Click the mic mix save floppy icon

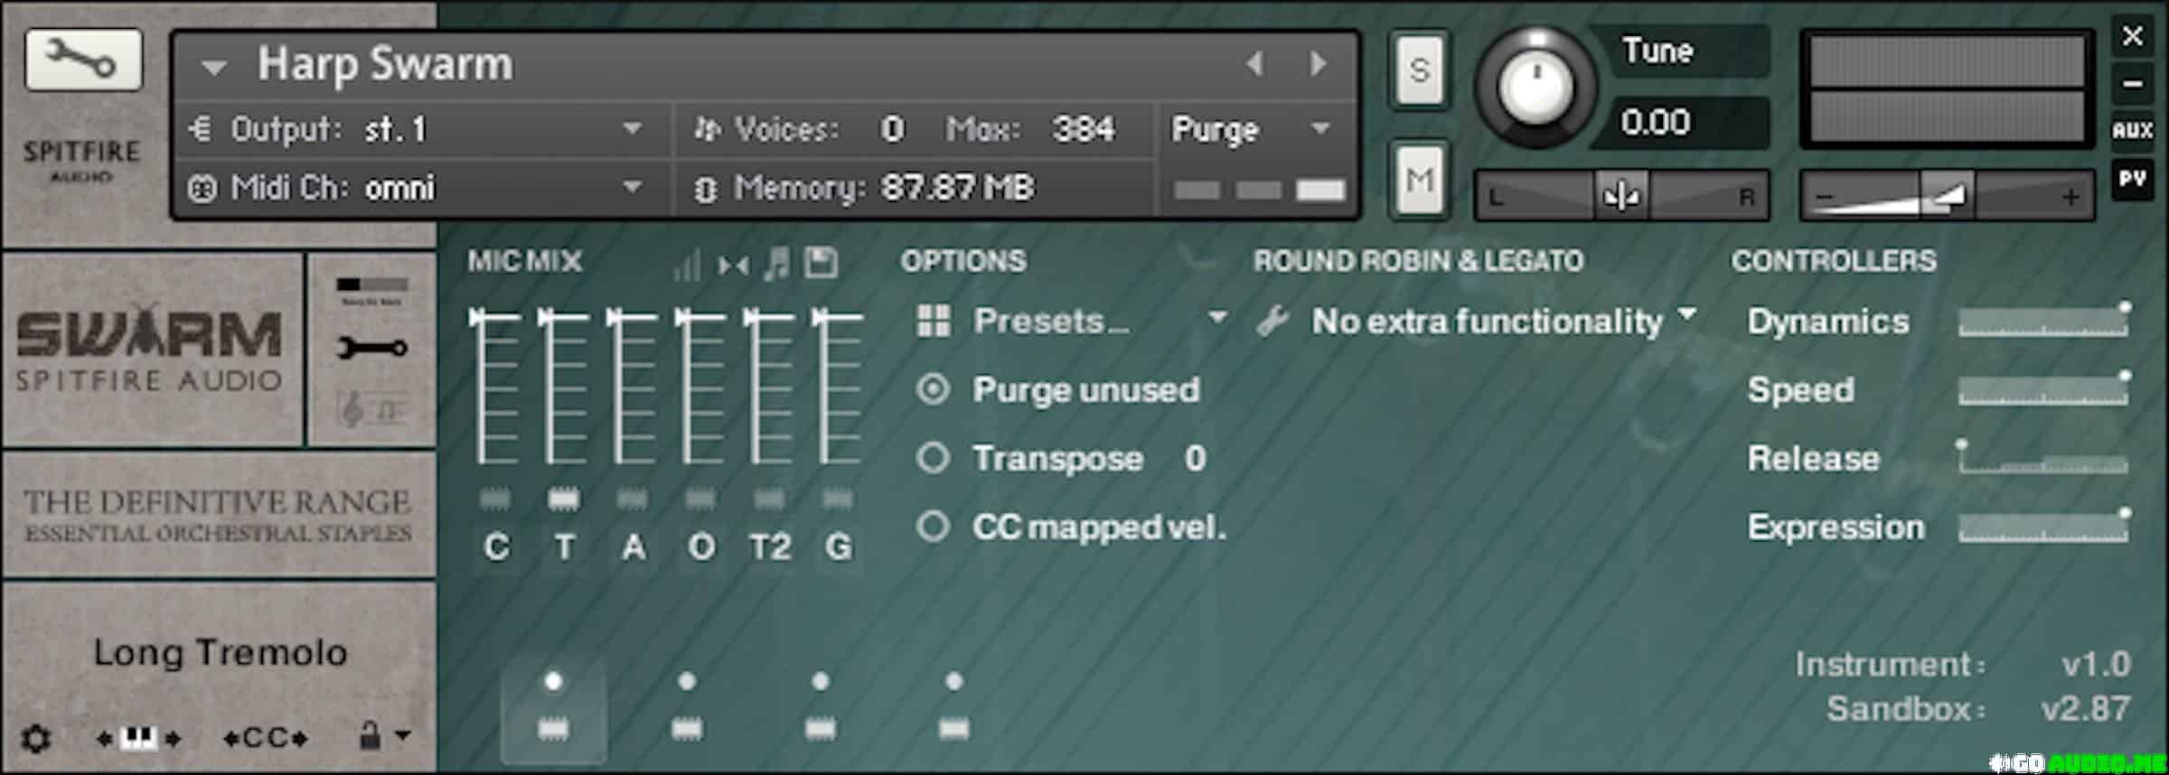pos(821,264)
